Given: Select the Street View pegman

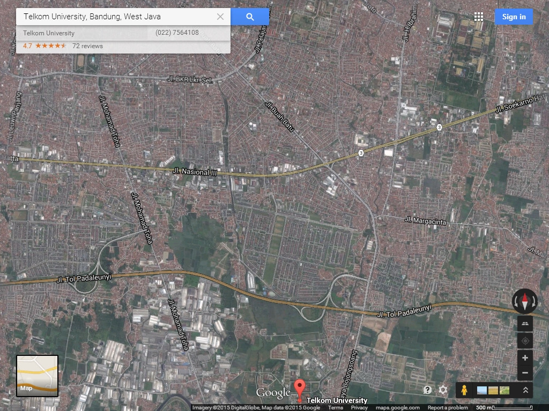Looking at the screenshot, I should pyautogui.click(x=464, y=390).
